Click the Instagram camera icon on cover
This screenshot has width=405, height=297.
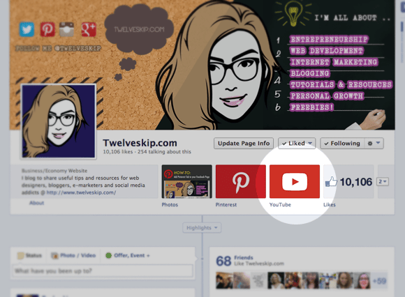[66, 29]
